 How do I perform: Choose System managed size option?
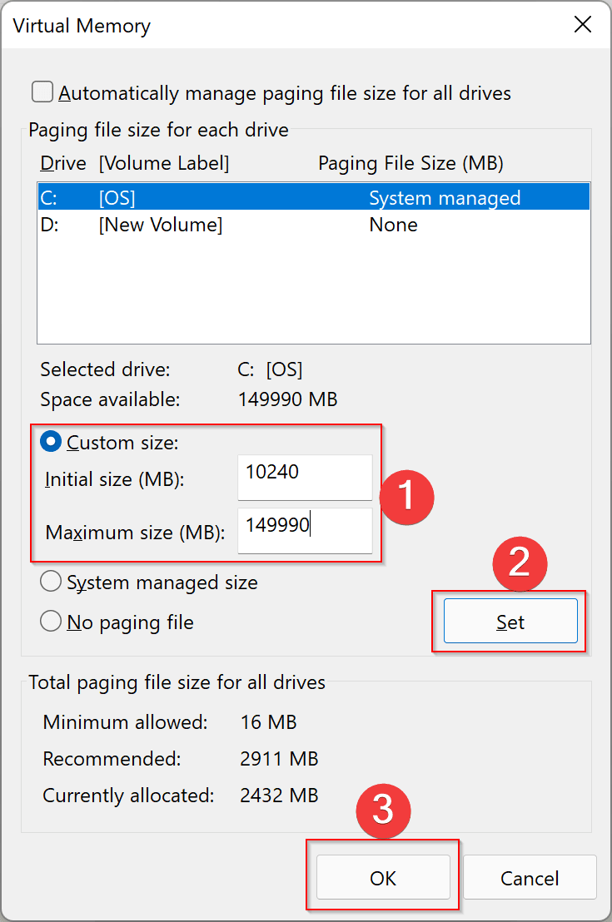(x=52, y=582)
